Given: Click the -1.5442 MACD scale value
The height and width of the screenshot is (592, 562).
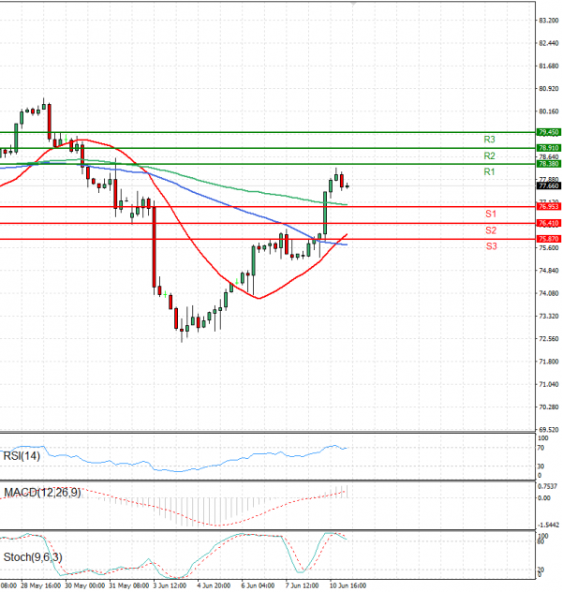Looking at the screenshot, I should (548, 525).
